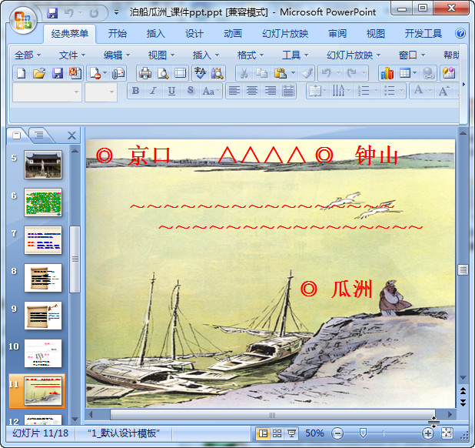Click the print icon

[145, 73]
